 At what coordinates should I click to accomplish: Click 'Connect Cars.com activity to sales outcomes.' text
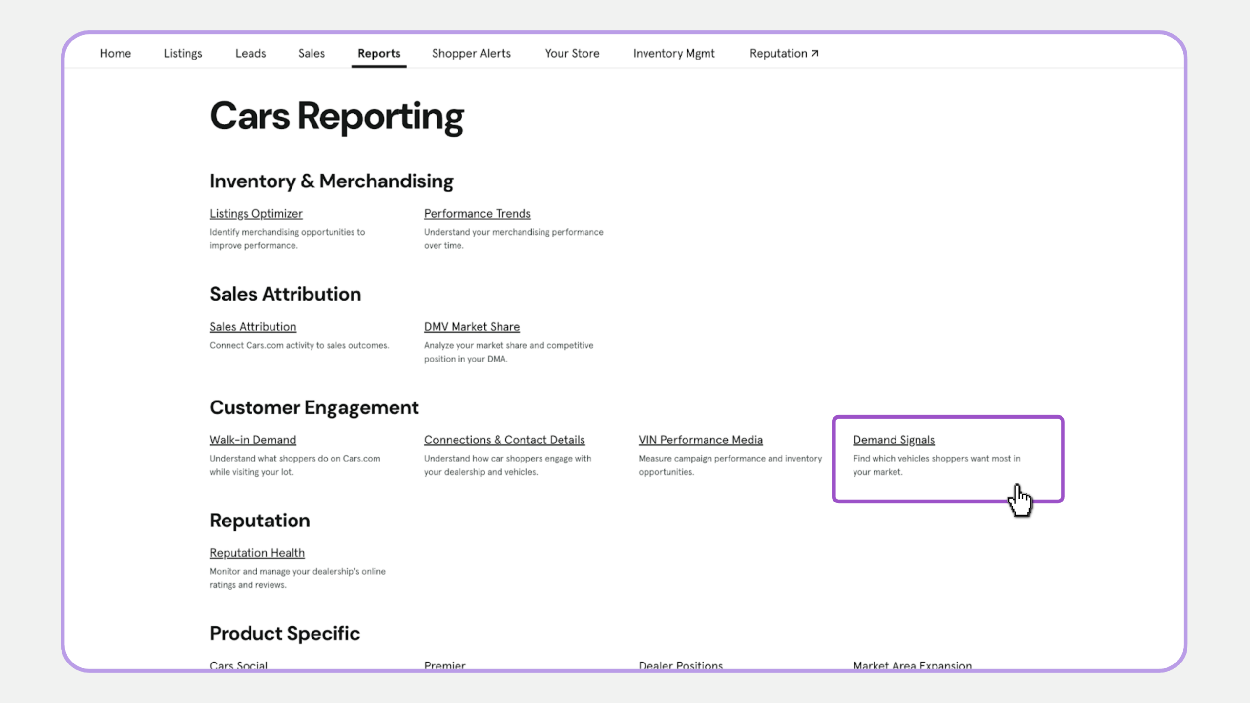point(299,345)
